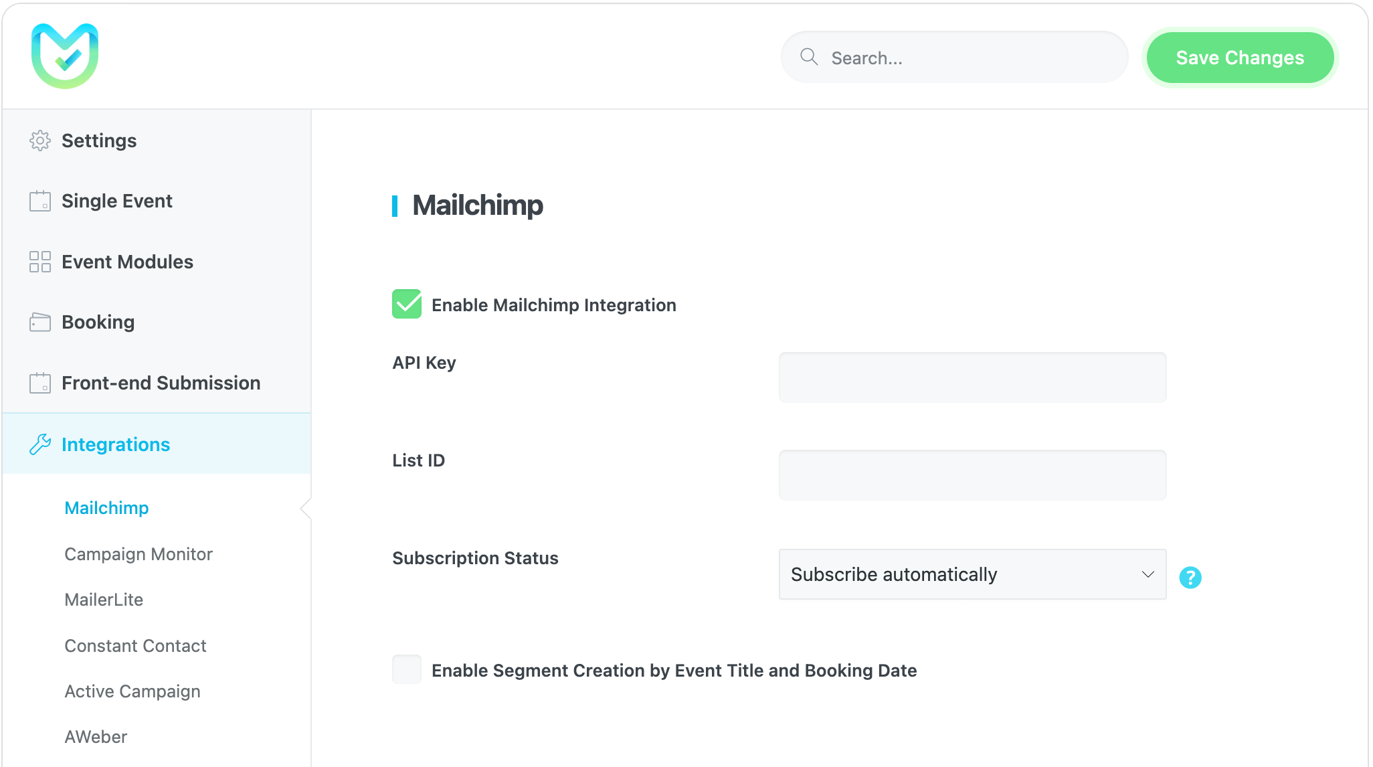This screenshot has height=767, width=1373.
Task: Click the API Key input field
Action: tap(972, 377)
